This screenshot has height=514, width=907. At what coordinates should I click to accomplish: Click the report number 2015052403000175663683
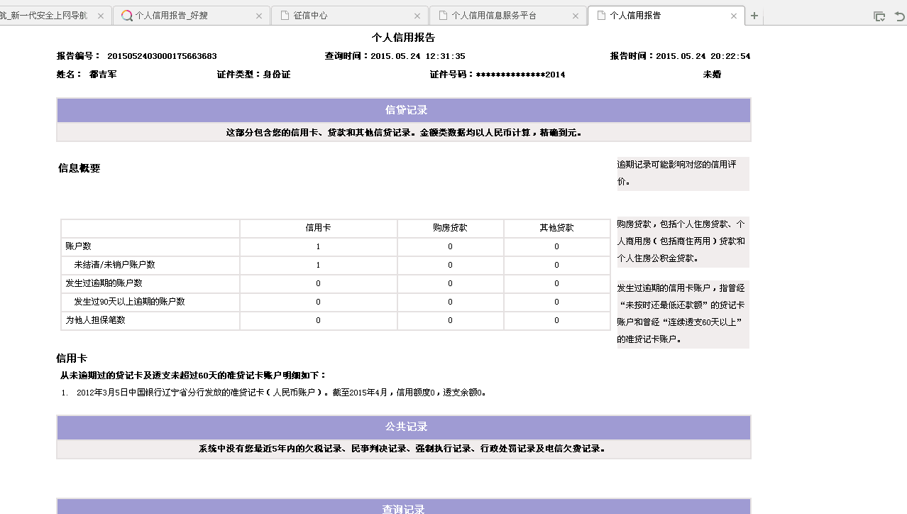pos(162,56)
